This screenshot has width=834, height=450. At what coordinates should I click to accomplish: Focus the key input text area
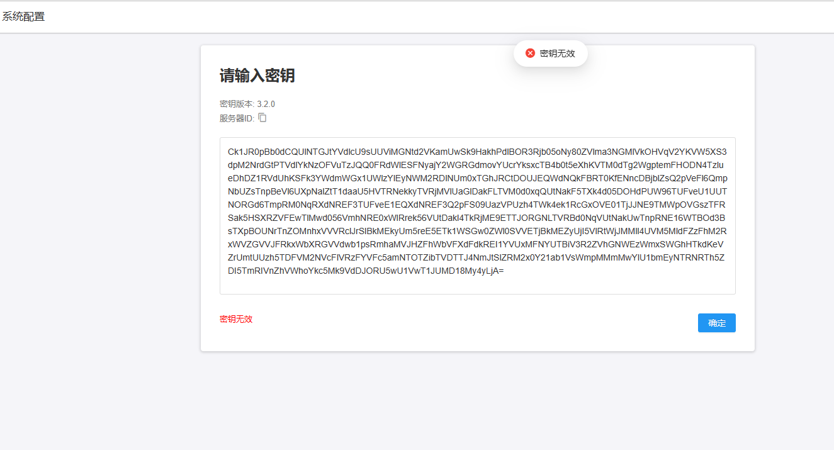[x=477, y=215]
